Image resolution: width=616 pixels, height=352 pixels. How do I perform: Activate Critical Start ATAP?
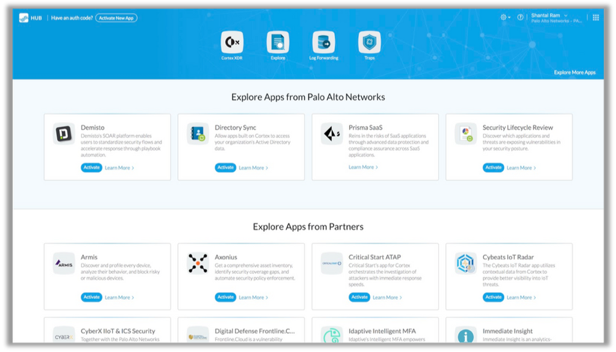(359, 297)
